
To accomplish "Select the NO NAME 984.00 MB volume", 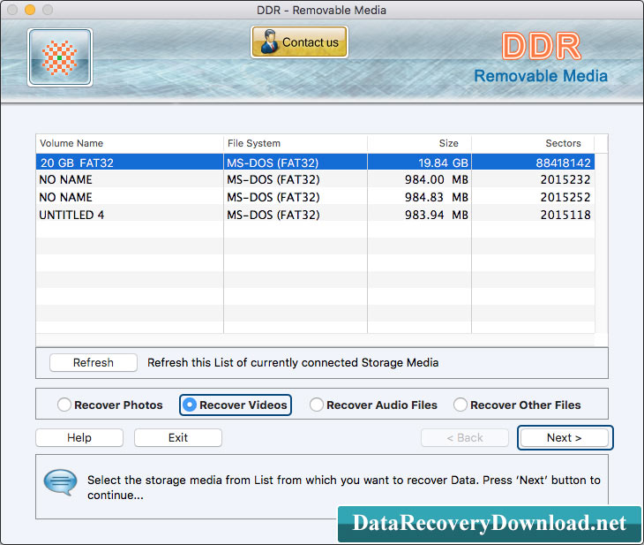I will tap(315, 179).
